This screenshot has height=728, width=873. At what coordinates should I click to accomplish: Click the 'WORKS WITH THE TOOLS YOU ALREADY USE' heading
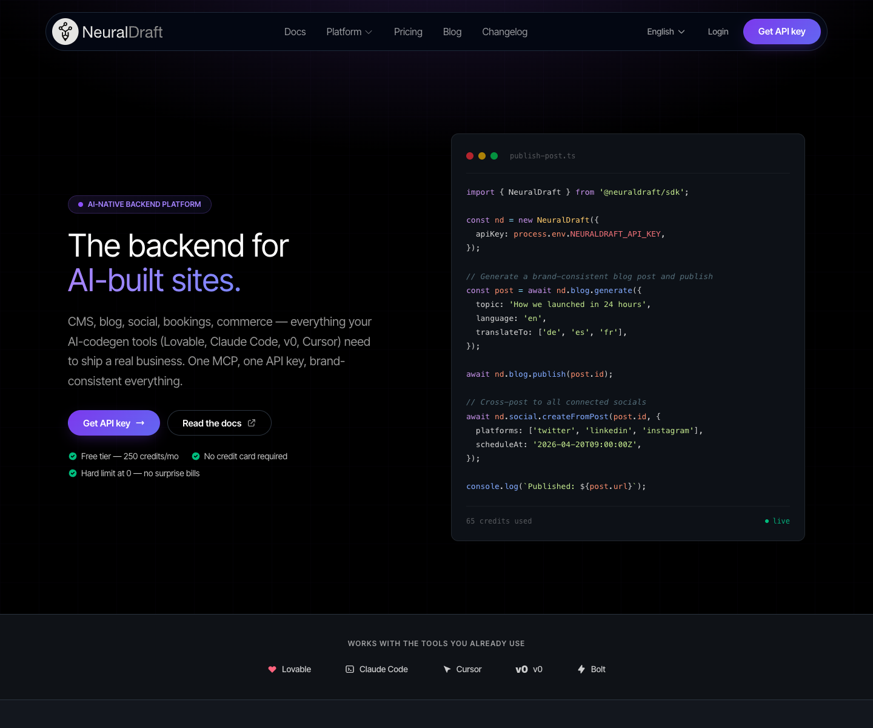coord(436,644)
